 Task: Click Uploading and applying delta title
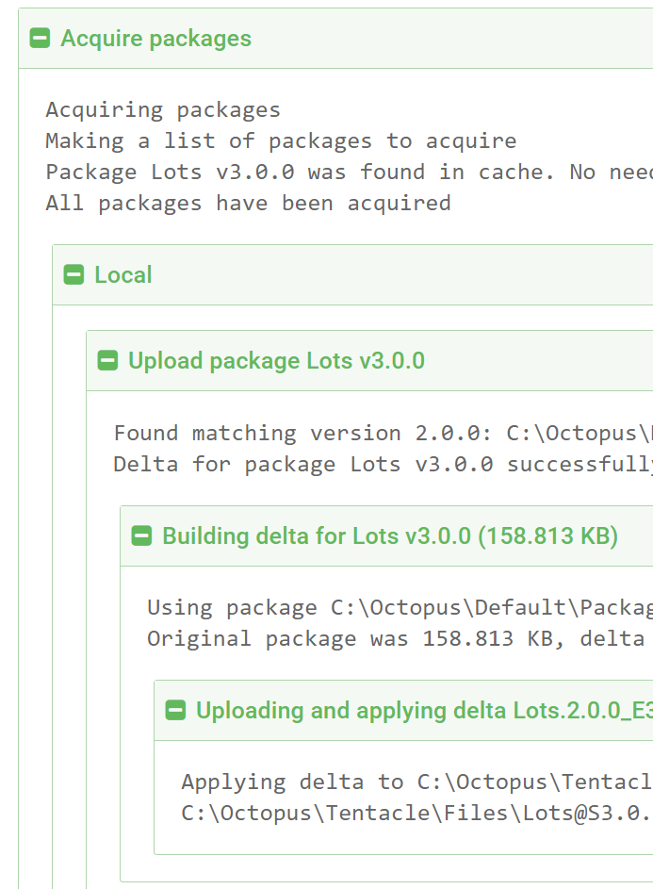coord(425,711)
